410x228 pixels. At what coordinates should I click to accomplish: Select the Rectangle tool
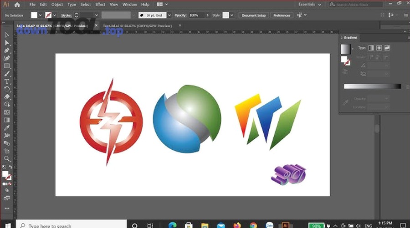(7, 66)
